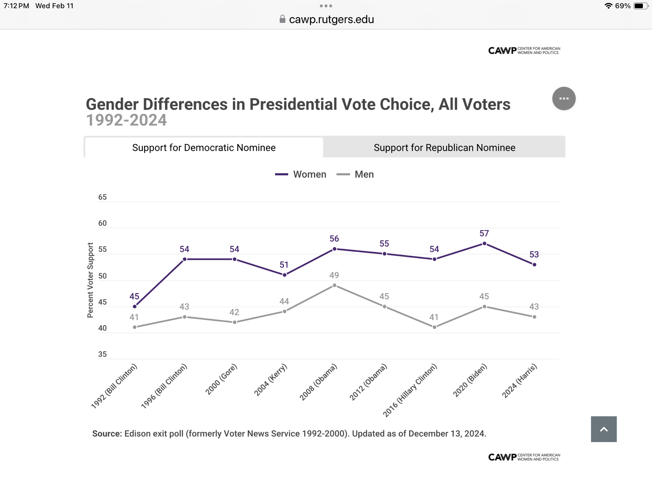Tap the CAWP logo at the top

click(x=524, y=51)
